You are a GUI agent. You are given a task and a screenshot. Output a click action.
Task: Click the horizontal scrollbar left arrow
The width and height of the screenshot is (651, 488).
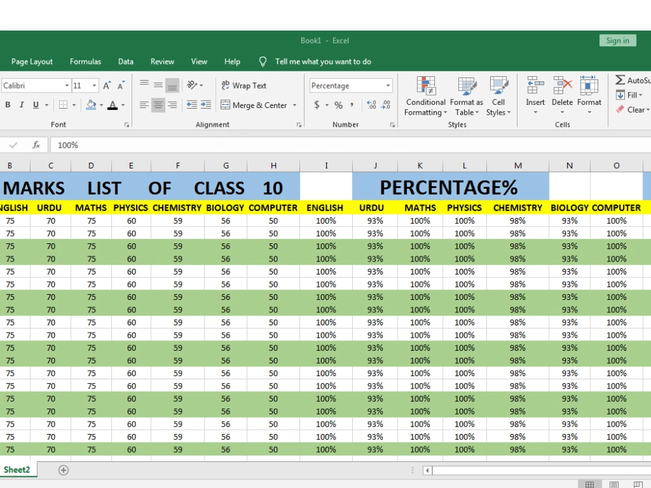427,470
